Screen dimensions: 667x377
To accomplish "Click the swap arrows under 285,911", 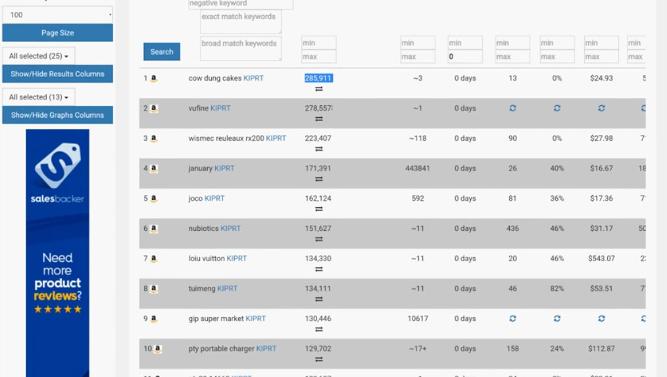I will [318, 89].
